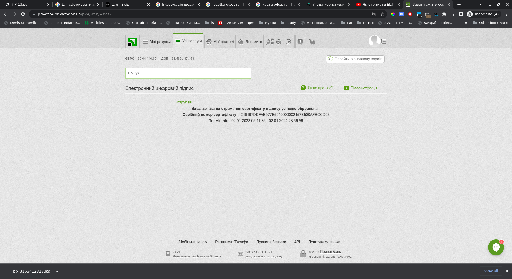This screenshot has width=512, height=279.
Task: Click the logout arrow icon
Action: coord(384,41)
